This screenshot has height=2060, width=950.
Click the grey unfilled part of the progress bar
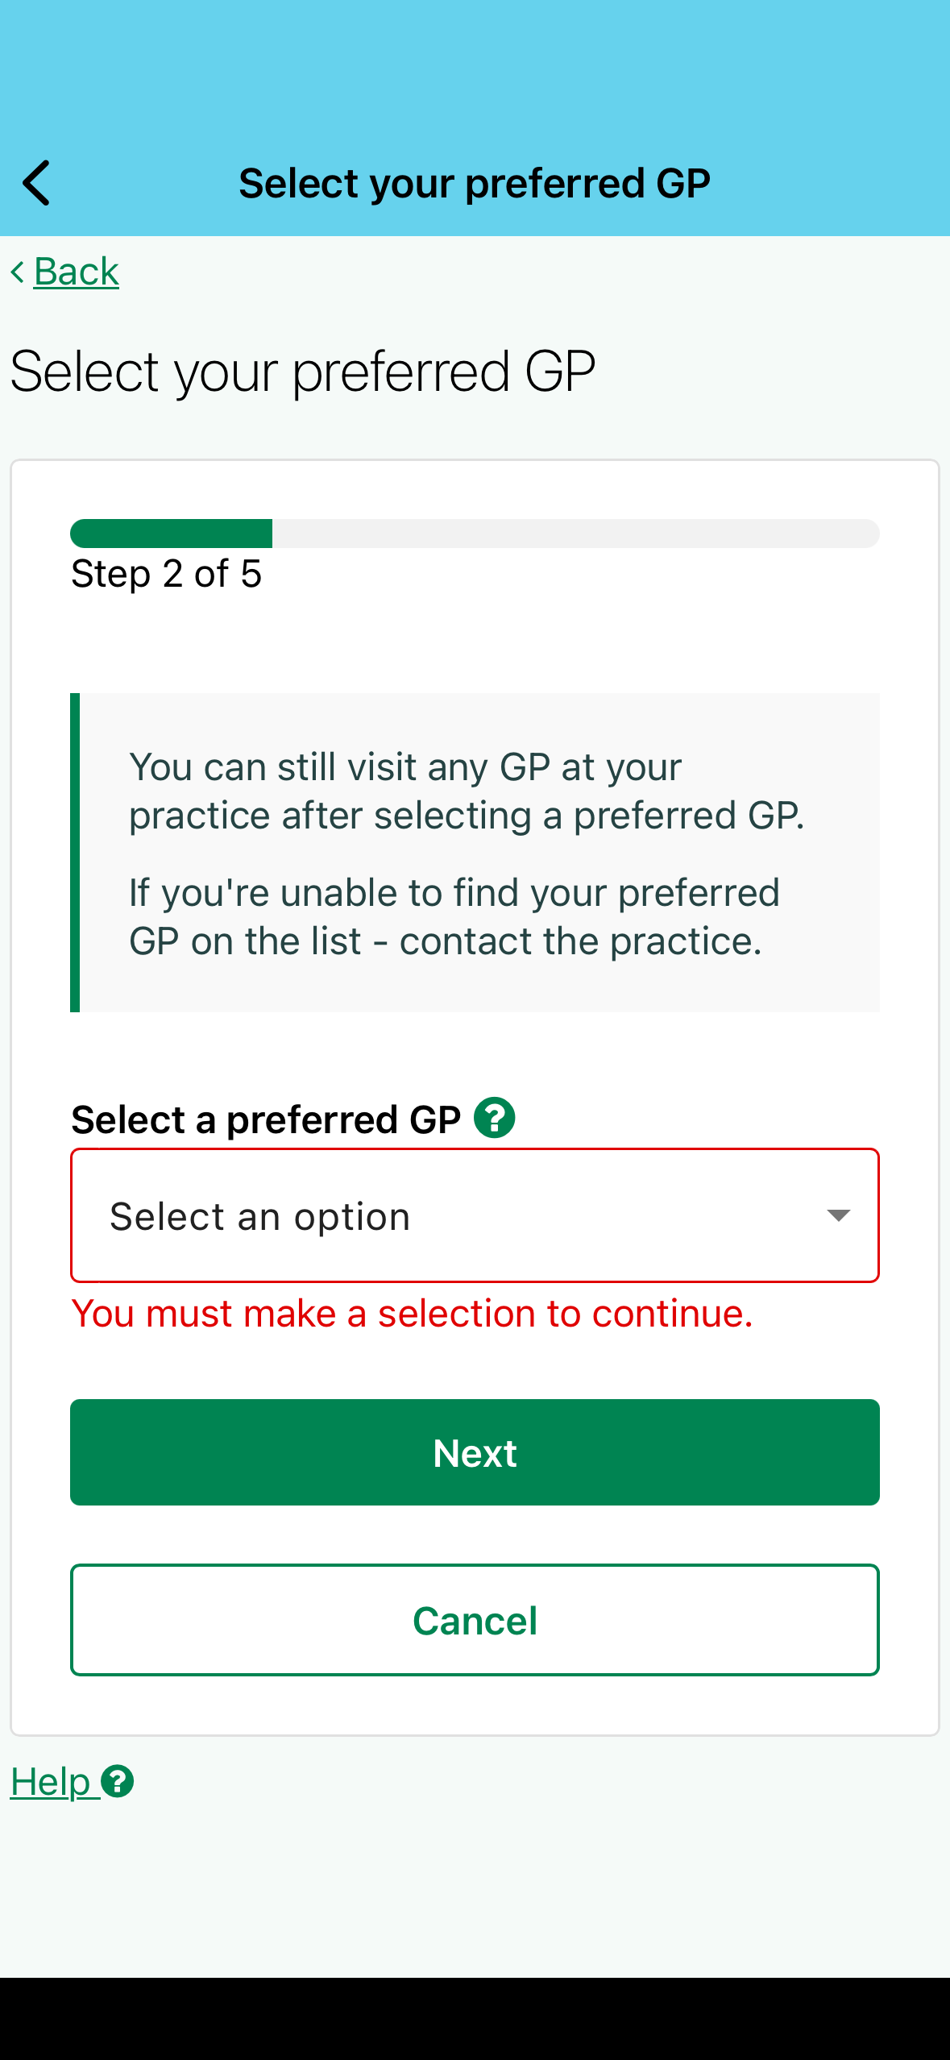tap(575, 534)
